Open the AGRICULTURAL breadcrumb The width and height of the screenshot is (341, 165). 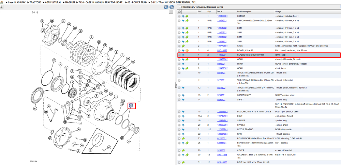(53, 2)
